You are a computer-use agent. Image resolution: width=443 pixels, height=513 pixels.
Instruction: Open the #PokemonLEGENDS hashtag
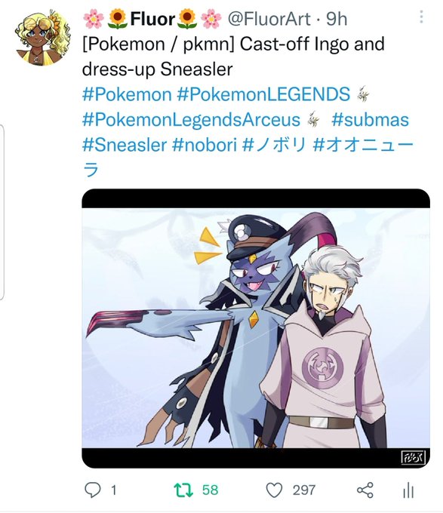pyautogui.click(x=263, y=94)
